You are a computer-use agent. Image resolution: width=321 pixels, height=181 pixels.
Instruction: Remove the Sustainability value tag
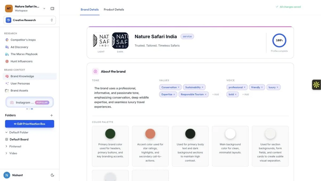202,87
